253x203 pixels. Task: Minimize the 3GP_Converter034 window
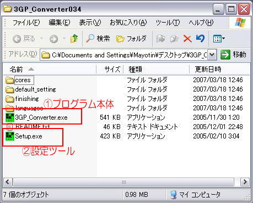(x=218, y=9)
